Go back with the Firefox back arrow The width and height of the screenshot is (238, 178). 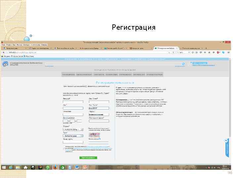point(4,52)
